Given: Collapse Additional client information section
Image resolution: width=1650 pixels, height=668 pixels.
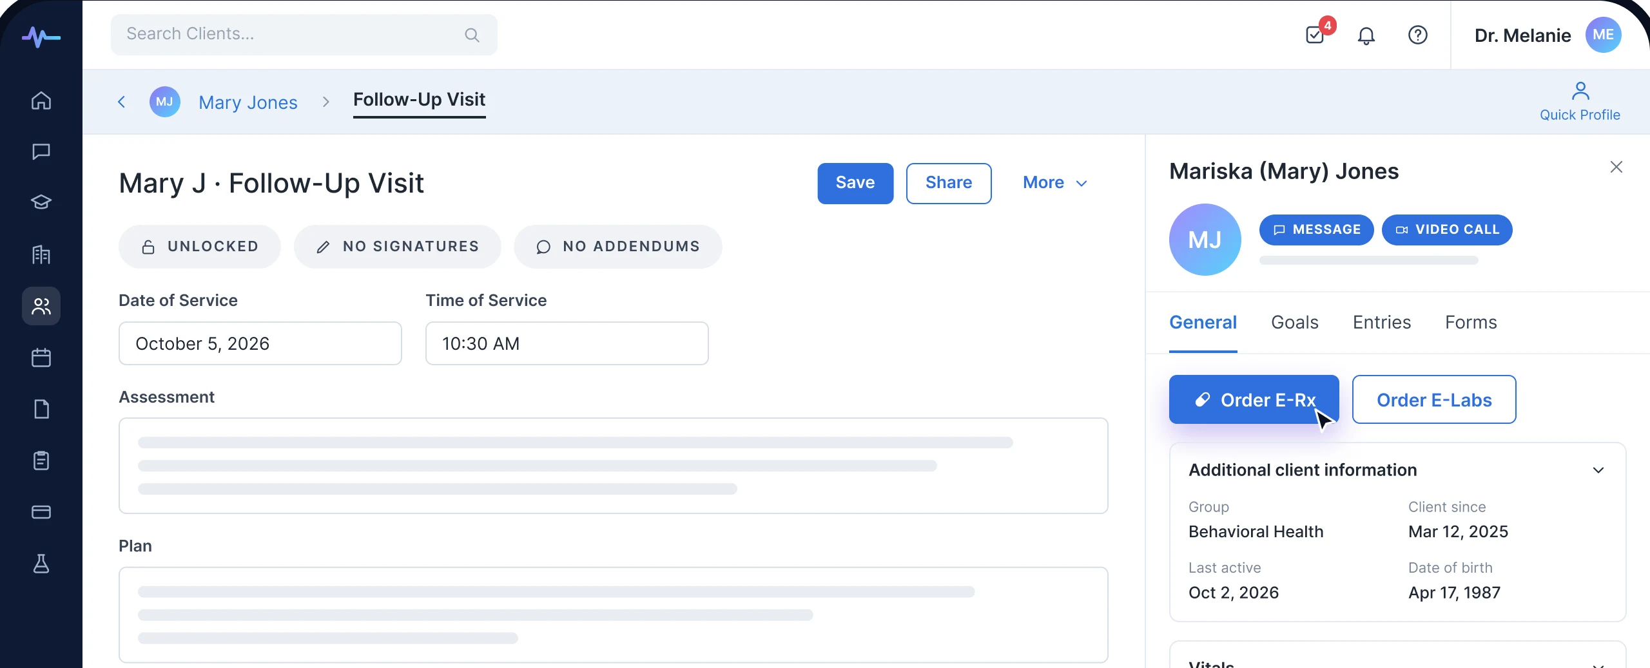Looking at the screenshot, I should pos(1598,470).
